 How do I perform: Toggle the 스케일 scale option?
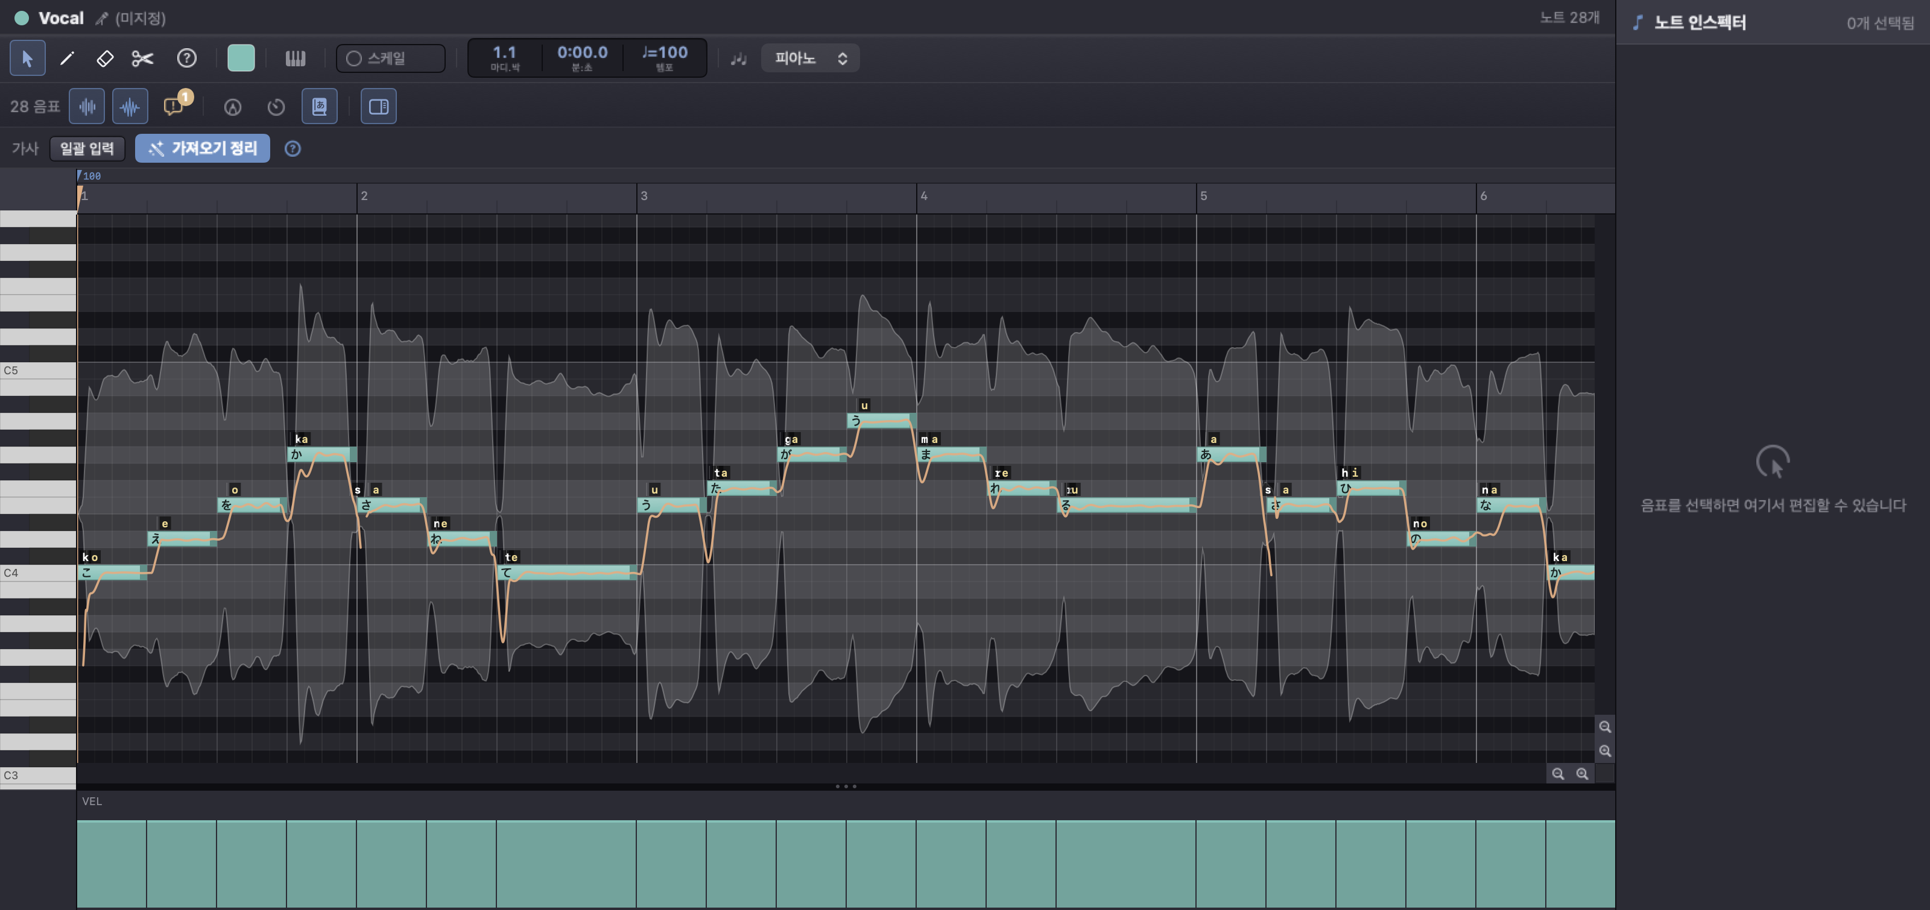tap(390, 58)
